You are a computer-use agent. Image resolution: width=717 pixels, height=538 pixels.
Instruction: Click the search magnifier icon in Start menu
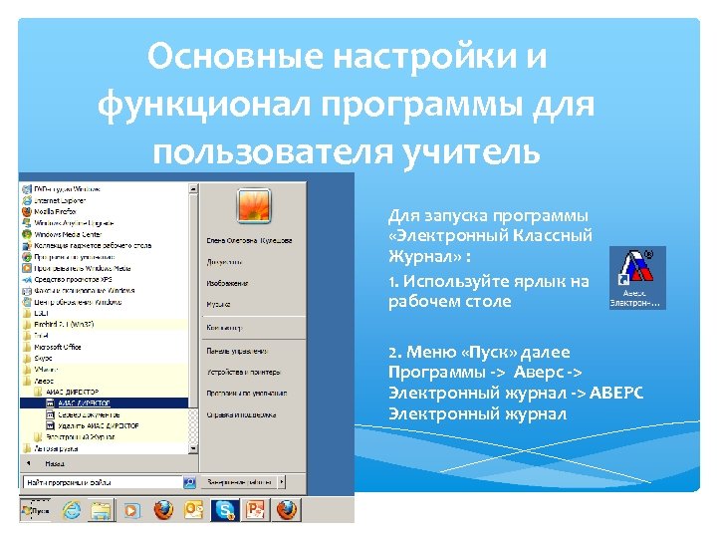pyautogui.click(x=190, y=482)
